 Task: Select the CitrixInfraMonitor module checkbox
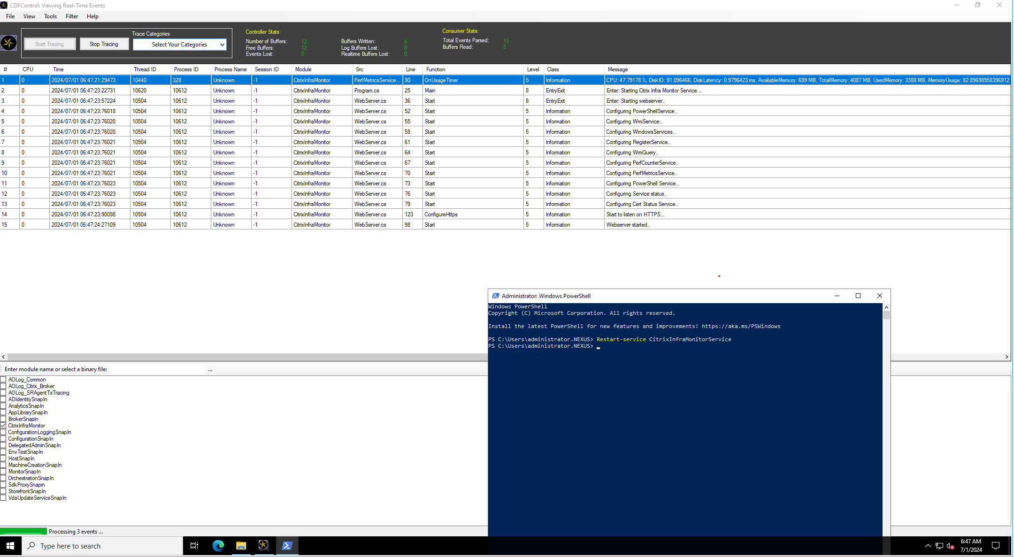[5, 425]
